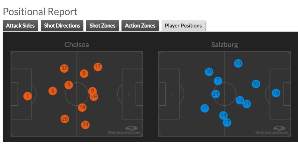Viewport: 298px width, 147px height.
Task: Select Salzburg goalkeeper marker 18
Action: (x=276, y=93)
